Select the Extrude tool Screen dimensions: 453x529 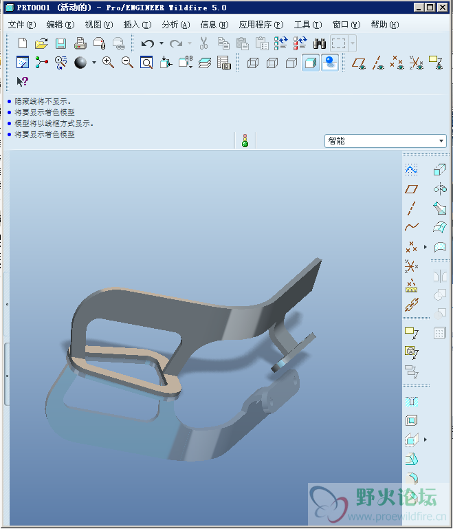coord(439,169)
